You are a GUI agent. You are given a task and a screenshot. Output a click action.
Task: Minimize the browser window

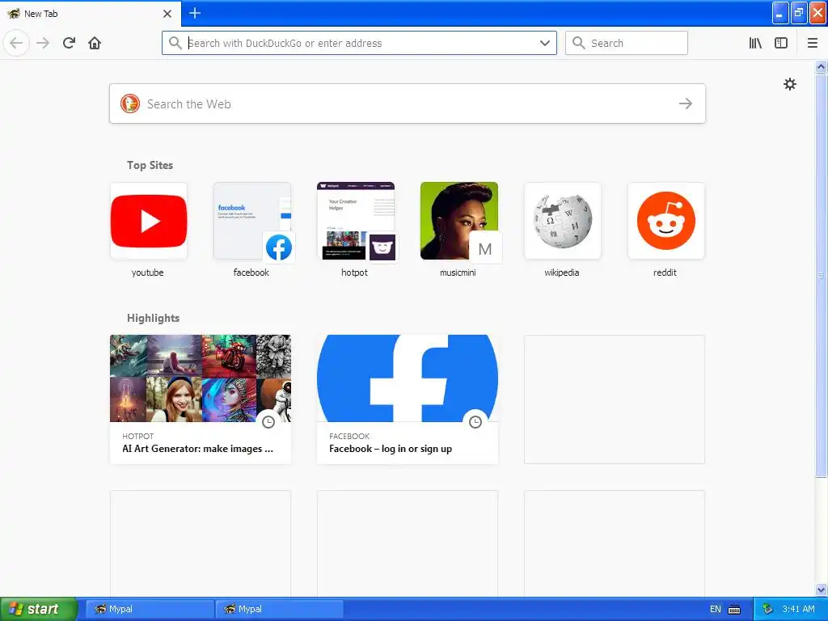coord(780,13)
